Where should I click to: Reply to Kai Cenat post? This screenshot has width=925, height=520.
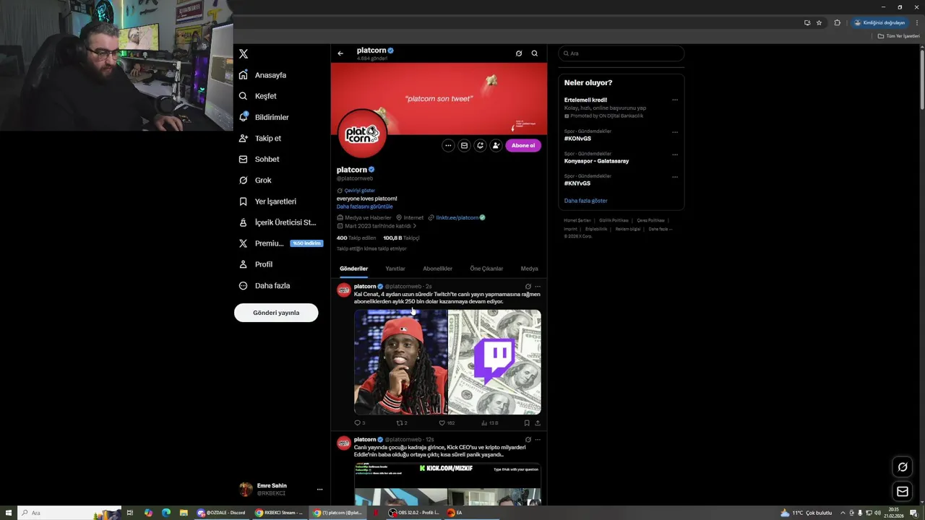359,423
